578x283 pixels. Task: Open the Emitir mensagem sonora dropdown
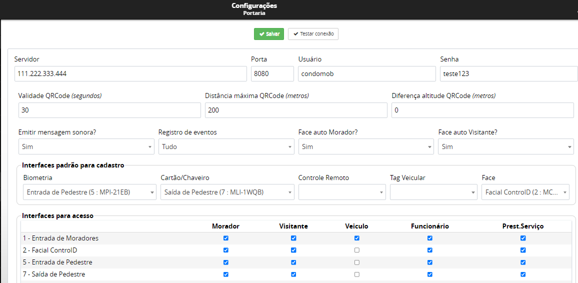(86, 147)
